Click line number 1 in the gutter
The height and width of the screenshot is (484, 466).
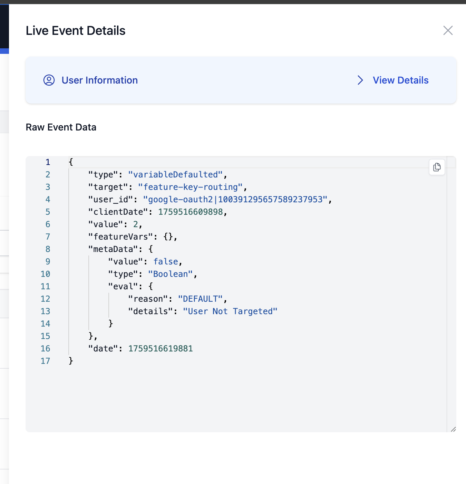[48, 162]
